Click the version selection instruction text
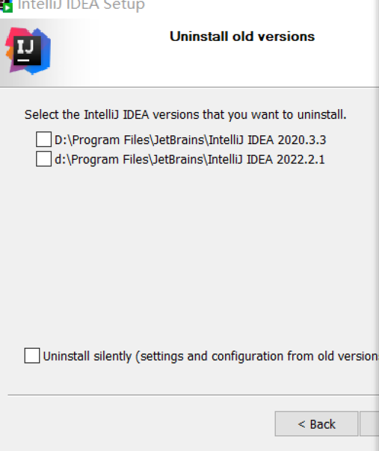This screenshot has height=451, width=379. click(x=185, y=115)
